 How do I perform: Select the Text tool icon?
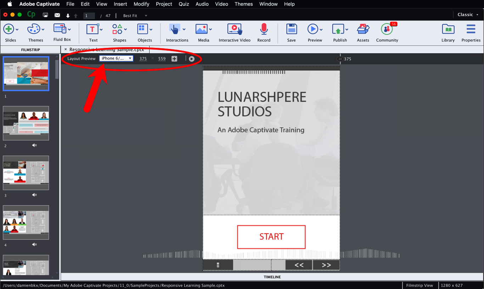point(92,29)
